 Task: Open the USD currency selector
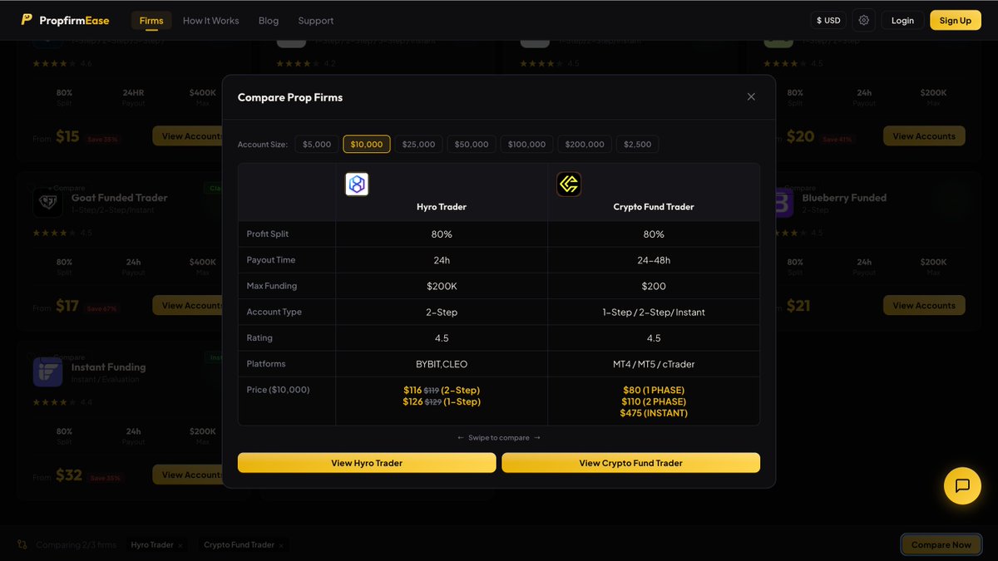[828, 20]
